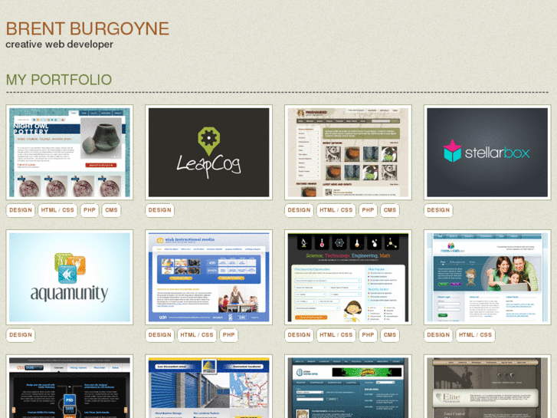The width and height of the screenshot is (557, 418).
Task: Open the LeapCog logo thumbnail
Action: pos(208,153)
